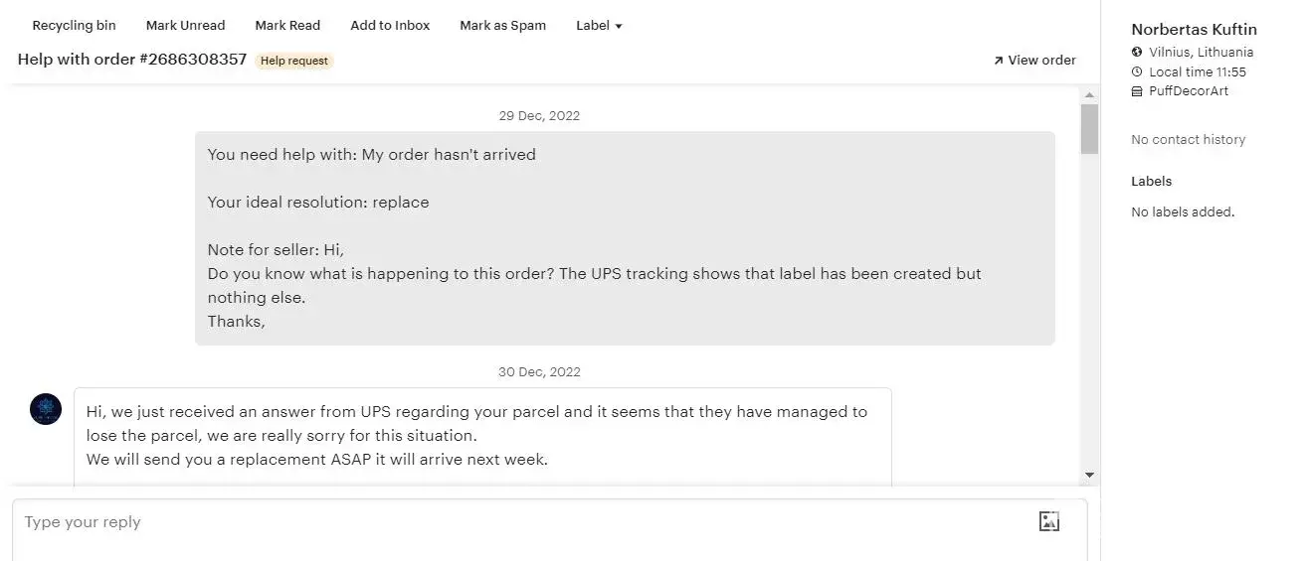The width and height of the screenshot is (1309, 561).
Task: Open the PuffDecorArt shop link
Action: tap(1188, 91)
